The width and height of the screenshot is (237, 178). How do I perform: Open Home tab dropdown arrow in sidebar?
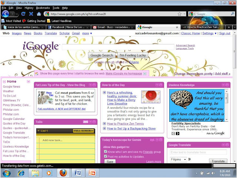(29, 81)
